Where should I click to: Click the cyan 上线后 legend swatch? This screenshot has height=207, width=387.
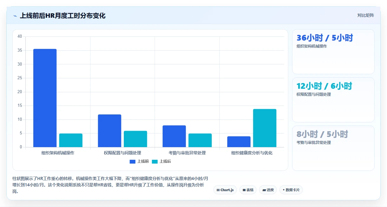pos(155,162)
